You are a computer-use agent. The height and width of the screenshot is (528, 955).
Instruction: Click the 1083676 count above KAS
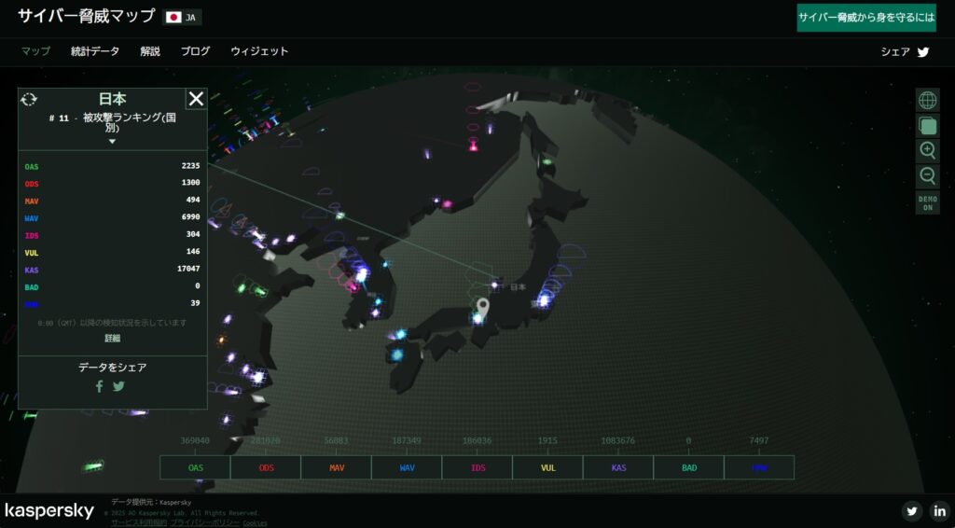coord(618,441)
